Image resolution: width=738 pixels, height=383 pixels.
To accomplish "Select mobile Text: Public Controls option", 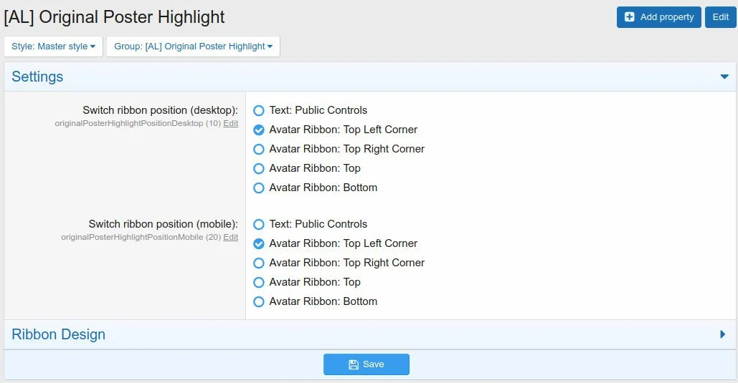I will pyautogui.click(x=259, y=225).
